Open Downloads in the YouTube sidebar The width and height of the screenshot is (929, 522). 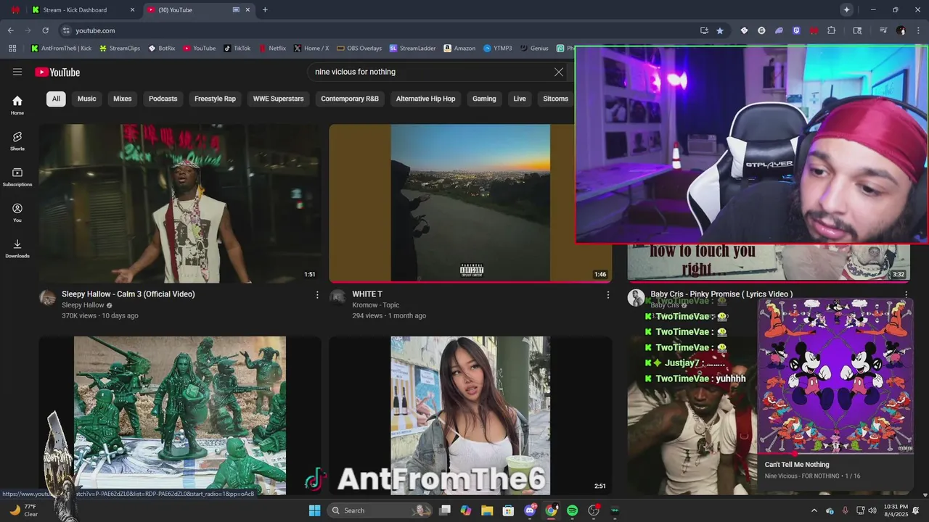17,248
